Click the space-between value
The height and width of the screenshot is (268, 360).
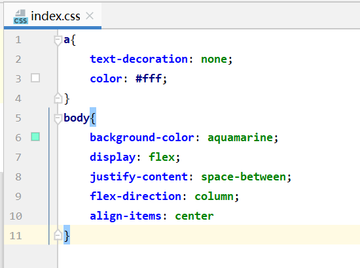[x=243, y=177]
